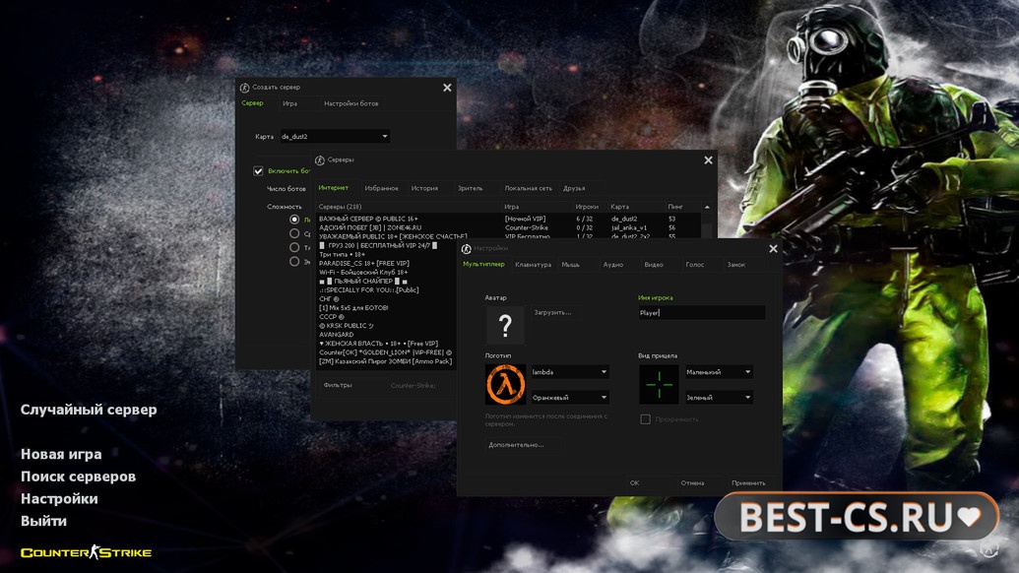This screenshot has height=573, width=1019.
Task: Go to the Замок tab
Action: [736, 265]
